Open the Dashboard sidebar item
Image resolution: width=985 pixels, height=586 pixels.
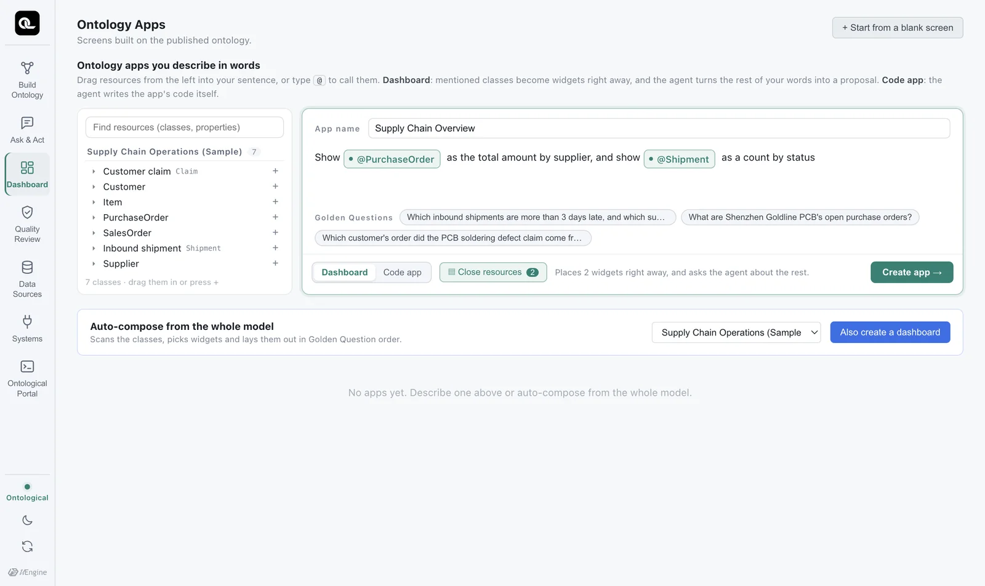click(x=27, y=175)
